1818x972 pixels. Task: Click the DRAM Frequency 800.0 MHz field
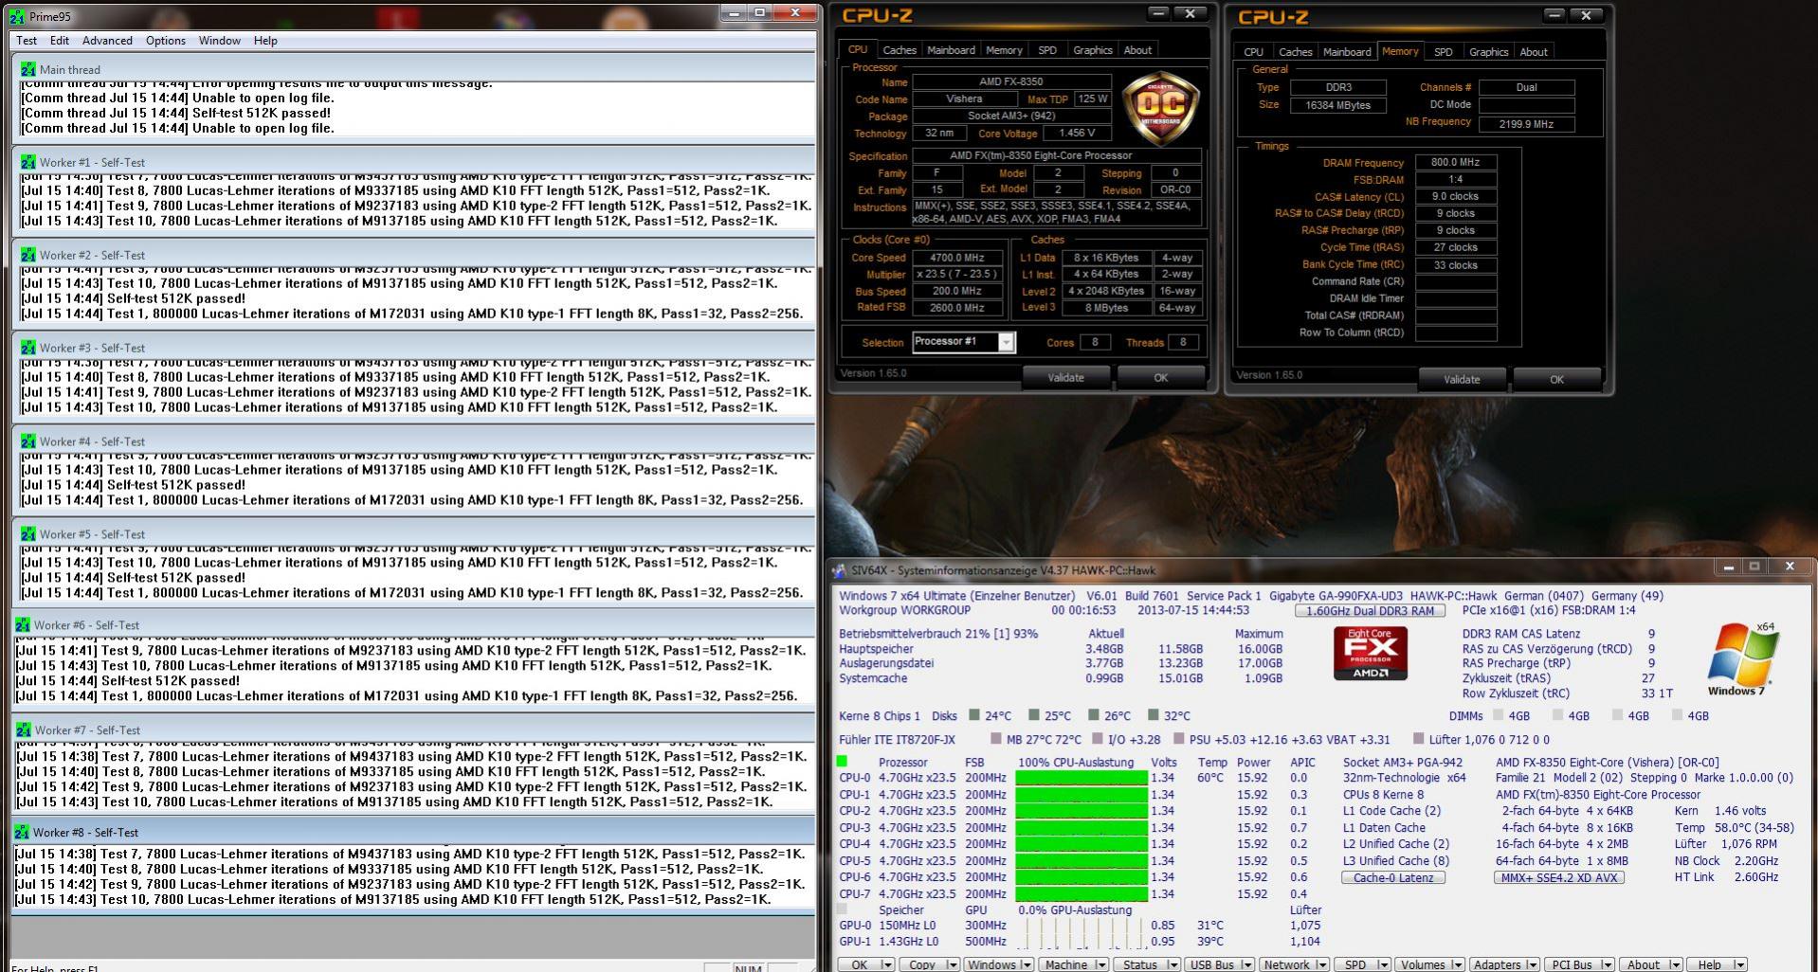(x=1456, y=162)
